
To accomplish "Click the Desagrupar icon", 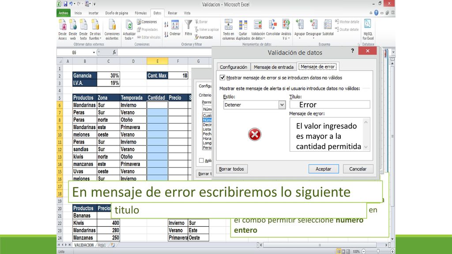I will click(x=314, y=30).
